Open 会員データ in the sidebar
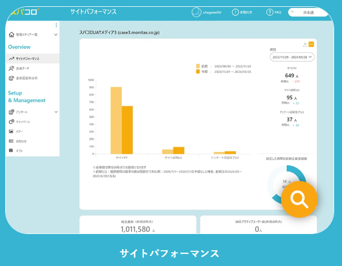 (x=23, y=68)
